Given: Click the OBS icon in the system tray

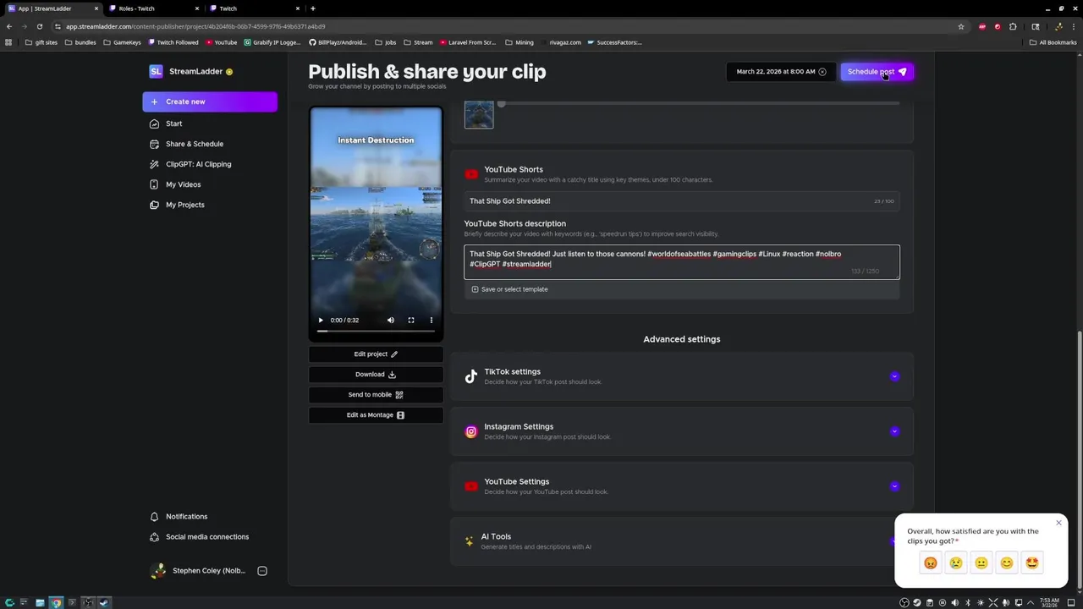Looking at the screenshot, I should click(x=904, y=602).
